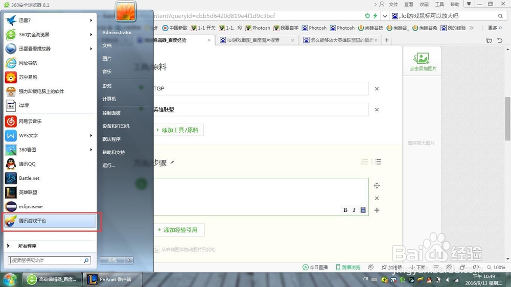The width and height of the screenshot is (511, 287).
Task: Click the move handle beside the step box
Action: click(377, 186)
